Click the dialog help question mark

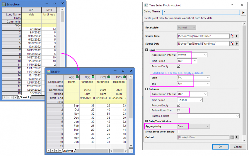point(232,5)
